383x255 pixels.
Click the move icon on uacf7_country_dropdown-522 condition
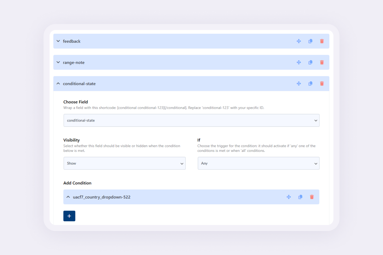[289, 197]
